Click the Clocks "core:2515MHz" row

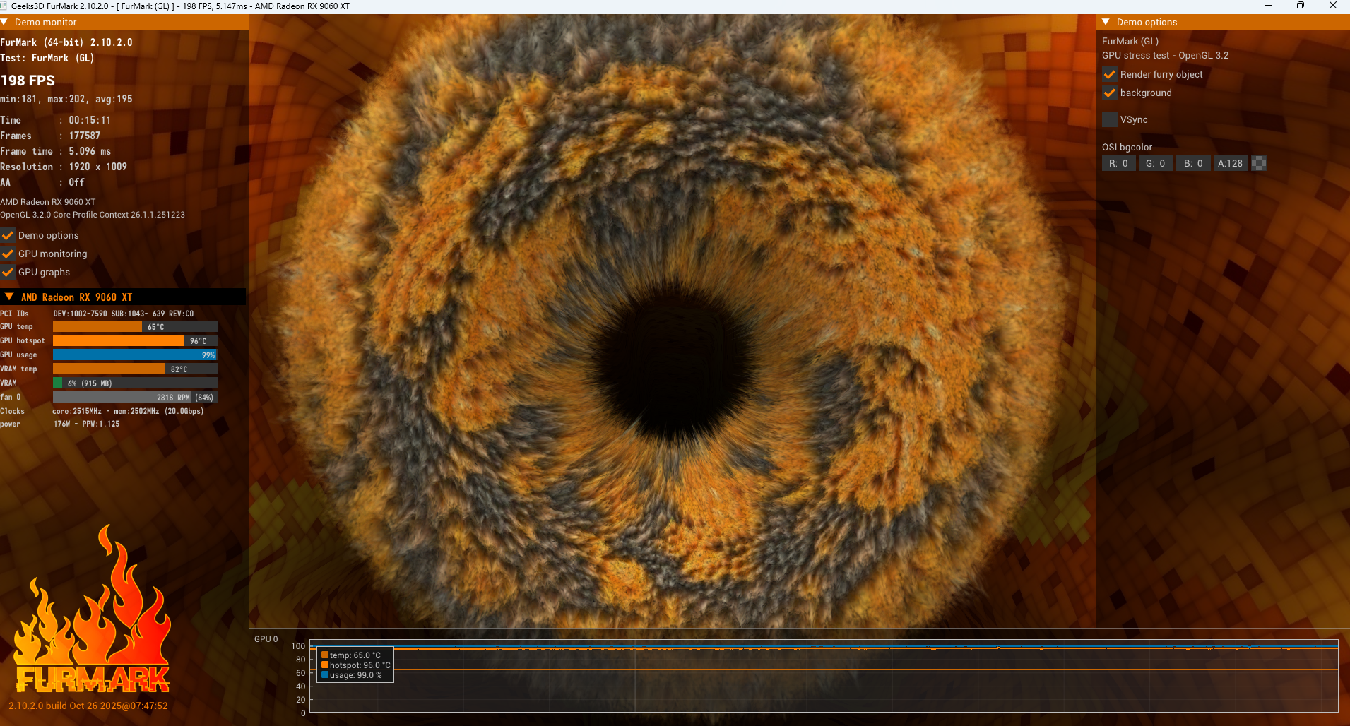pyautogui.click(x=102, y=411)
